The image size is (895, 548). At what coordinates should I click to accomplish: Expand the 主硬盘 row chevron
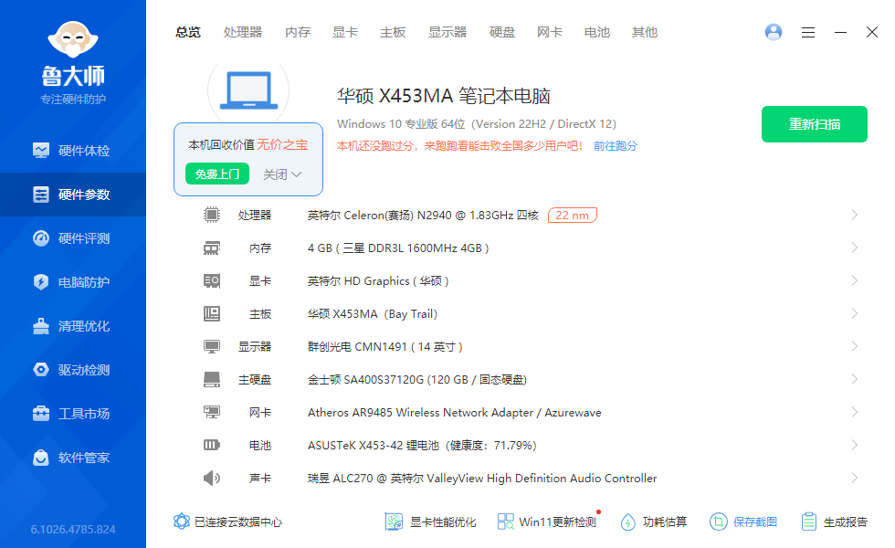coord(855,380)
